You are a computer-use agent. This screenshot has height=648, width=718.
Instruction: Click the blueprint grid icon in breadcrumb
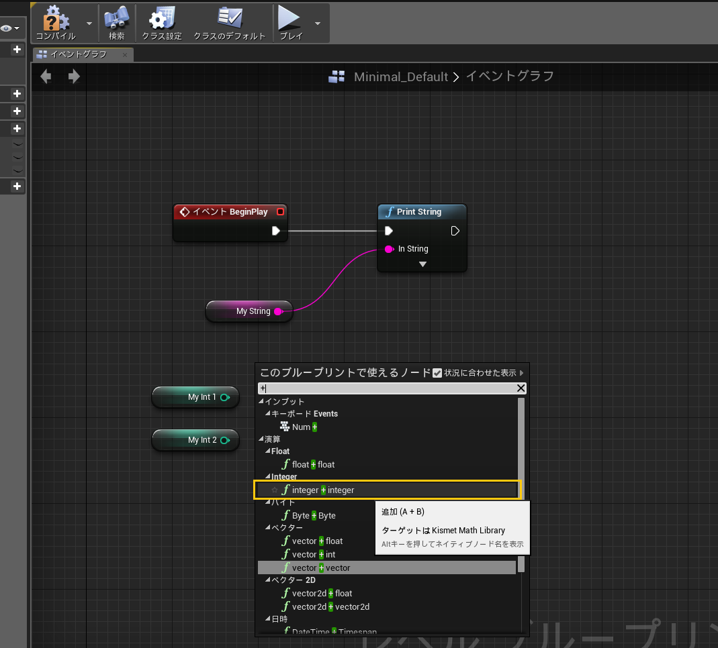[x=336, y=77]
